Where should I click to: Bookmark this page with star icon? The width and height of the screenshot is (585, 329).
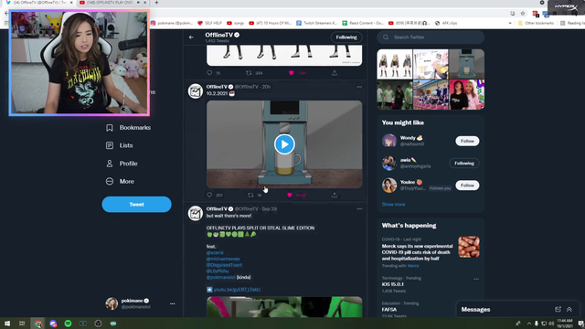tap(523, 14)
